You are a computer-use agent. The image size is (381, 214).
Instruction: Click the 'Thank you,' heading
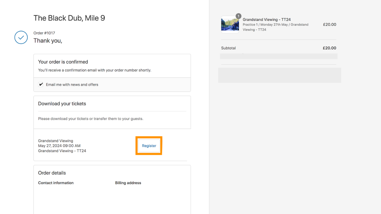click(x=48, y=41)
